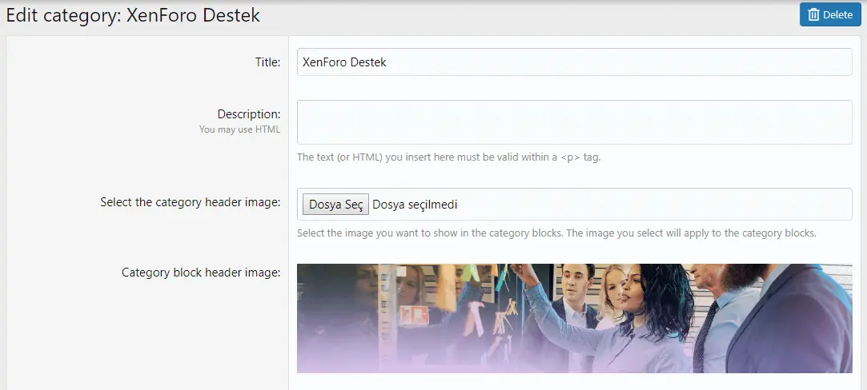Click the "Dosya seçilmedi" file status text

pyautogui.click(x=415, y=205)
